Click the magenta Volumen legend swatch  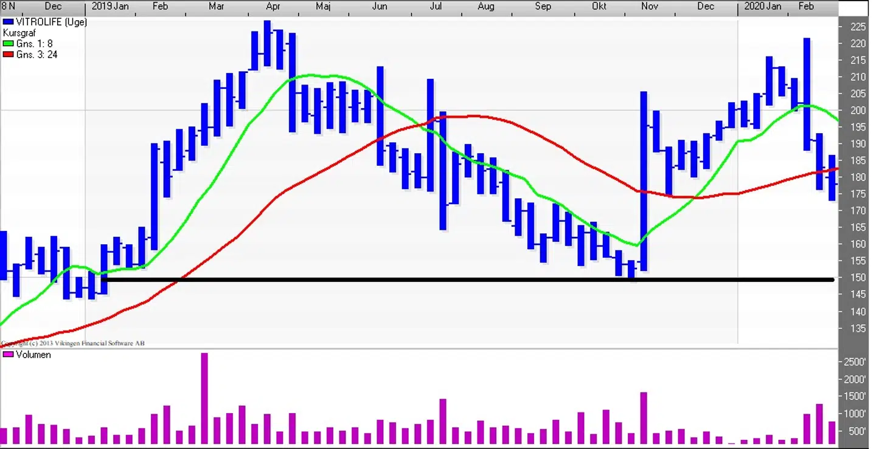click(x=9, y=355)
